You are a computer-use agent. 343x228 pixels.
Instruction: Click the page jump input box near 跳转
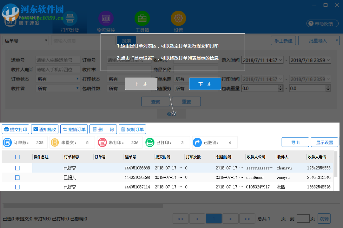point(303,218)
